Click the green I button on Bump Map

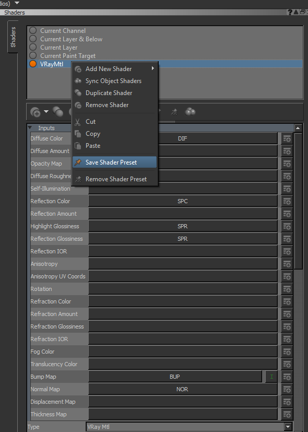point(271,377)
